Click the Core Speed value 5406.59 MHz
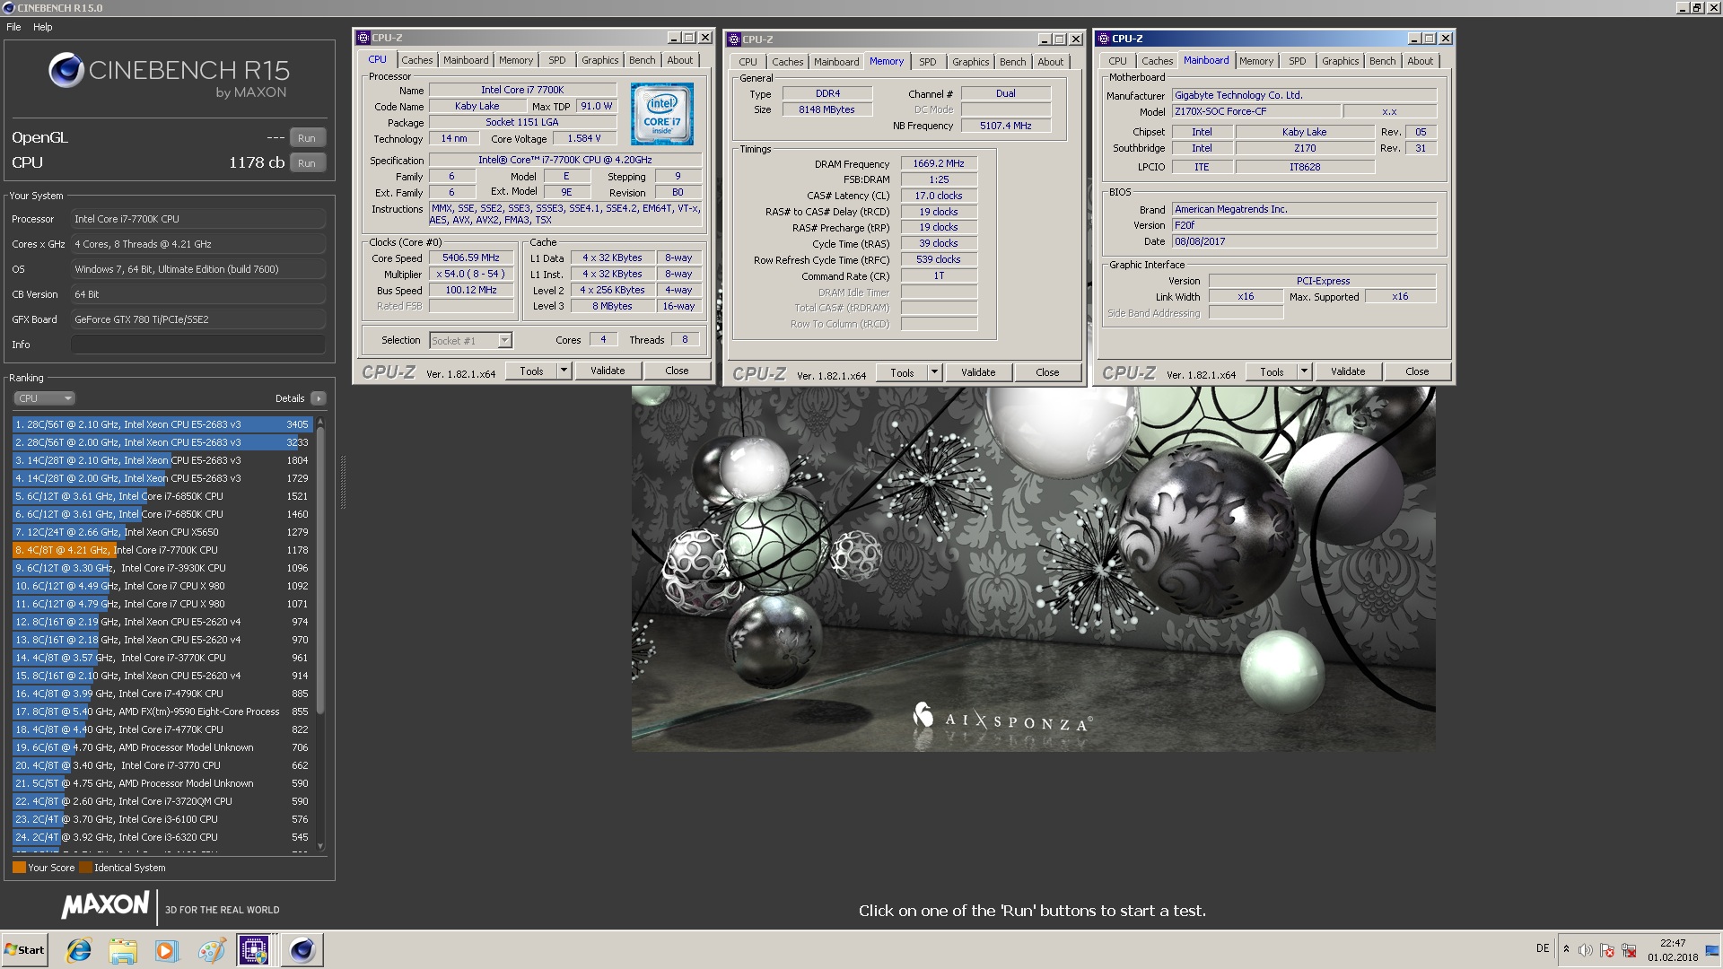 point(471,258)
